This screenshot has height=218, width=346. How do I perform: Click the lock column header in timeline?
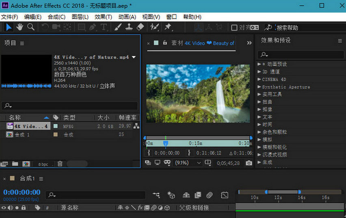pyautogui.click(x=24, y=207)
